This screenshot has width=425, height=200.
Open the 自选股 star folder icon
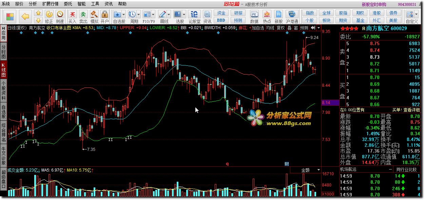(x=117, y=14)
